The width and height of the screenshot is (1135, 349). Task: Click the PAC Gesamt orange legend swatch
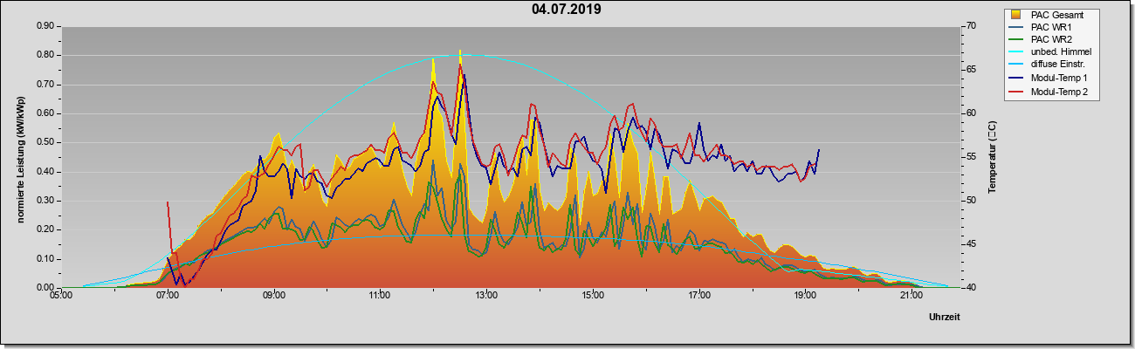[x=1016, y=15]
